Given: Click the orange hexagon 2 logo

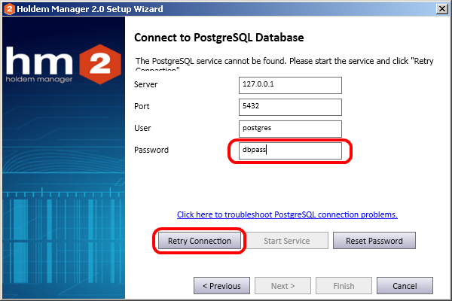Looking at the screenshot, I should tap(100, 64).
